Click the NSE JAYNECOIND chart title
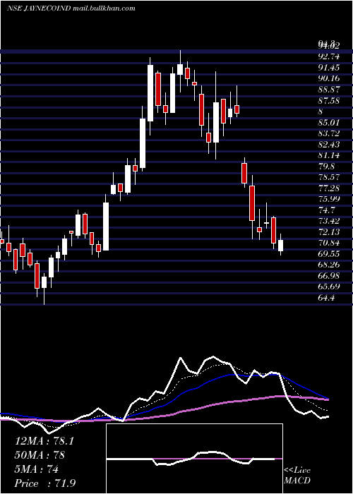 click(x=39, y=8)
